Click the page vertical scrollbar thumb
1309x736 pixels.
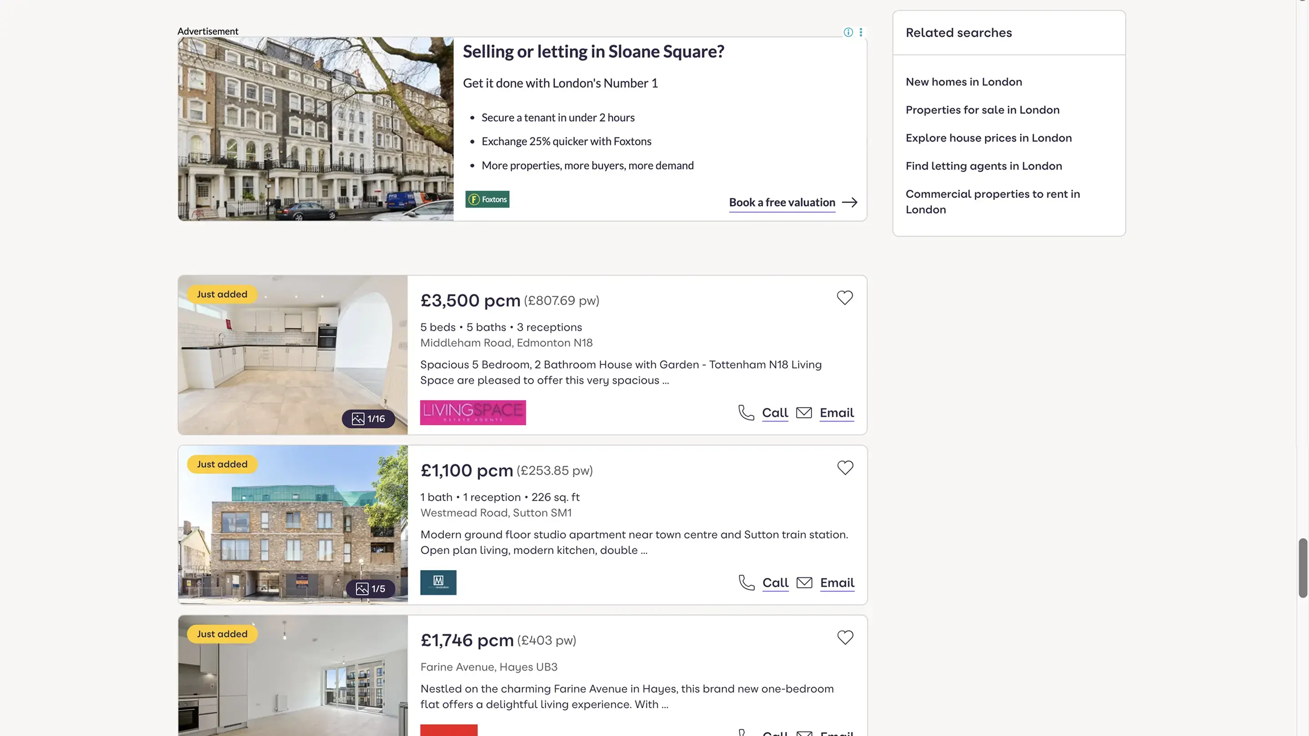click(1302, 568)
